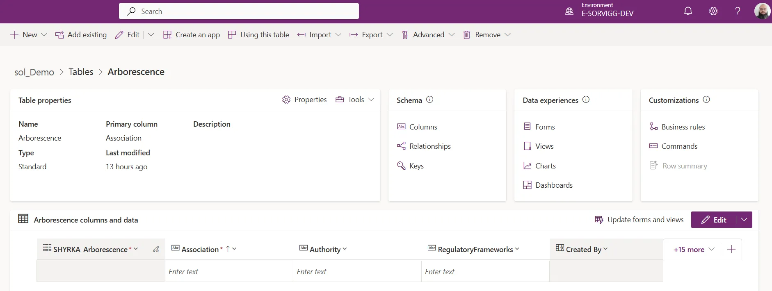772x291 pixels.
Task: Expand the +15 more columns dropdown
Action: tap(694, 249)
